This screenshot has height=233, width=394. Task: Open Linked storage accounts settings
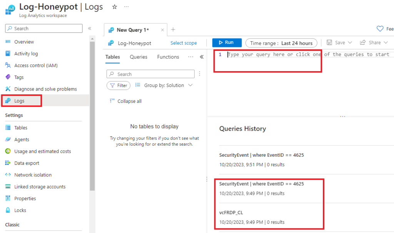(40, 187)
